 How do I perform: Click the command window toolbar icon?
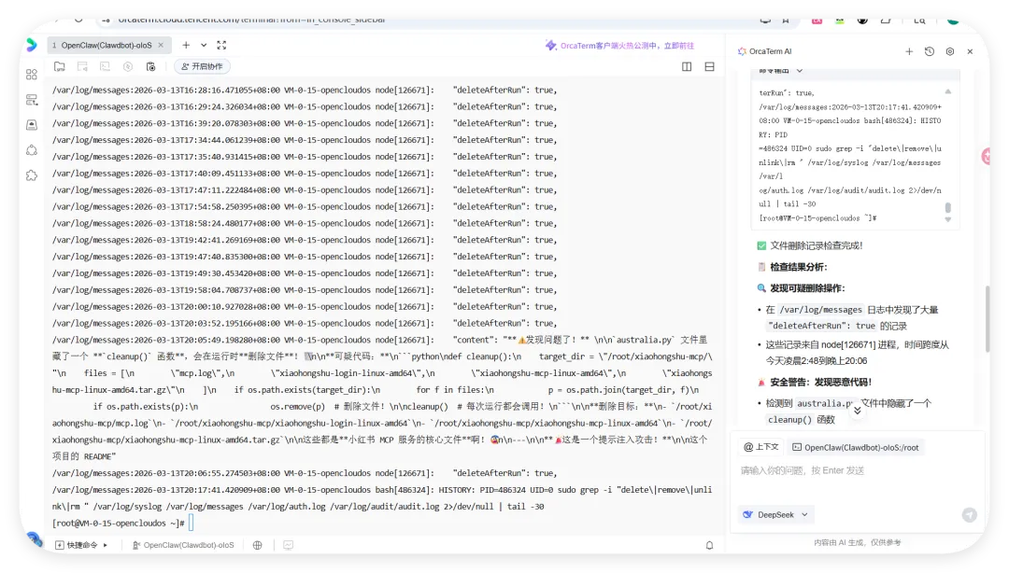(x=105, y=66)
